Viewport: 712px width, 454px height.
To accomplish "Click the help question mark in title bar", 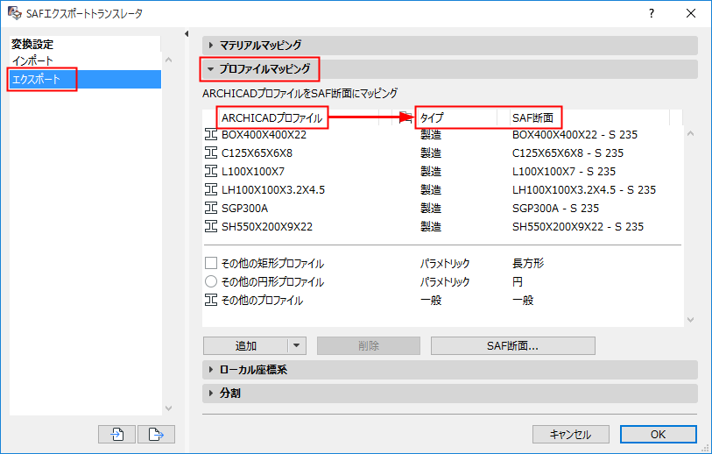I will point(652,13).
